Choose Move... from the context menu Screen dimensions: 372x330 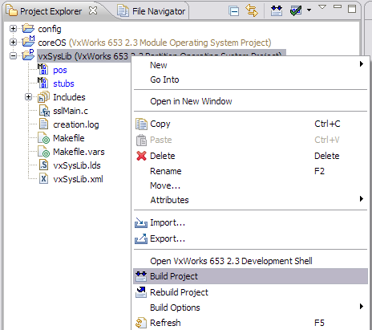click(250, 185)
